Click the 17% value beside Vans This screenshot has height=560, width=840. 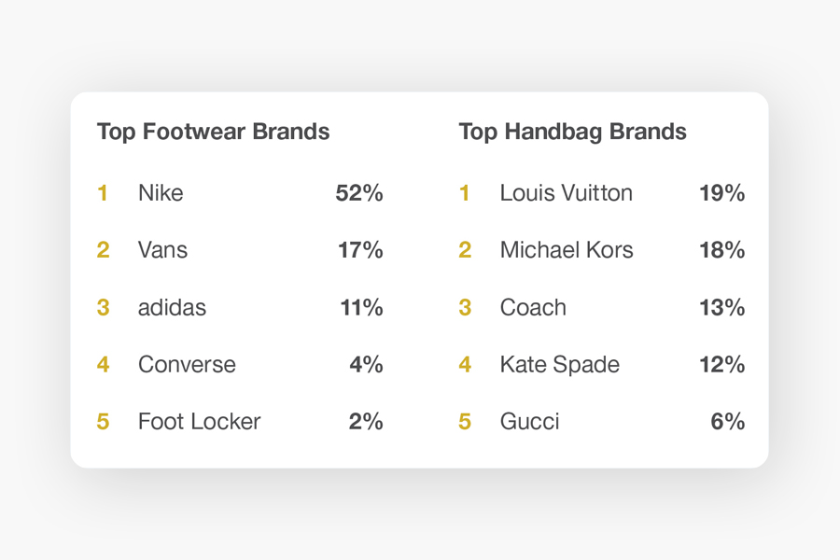360,250
